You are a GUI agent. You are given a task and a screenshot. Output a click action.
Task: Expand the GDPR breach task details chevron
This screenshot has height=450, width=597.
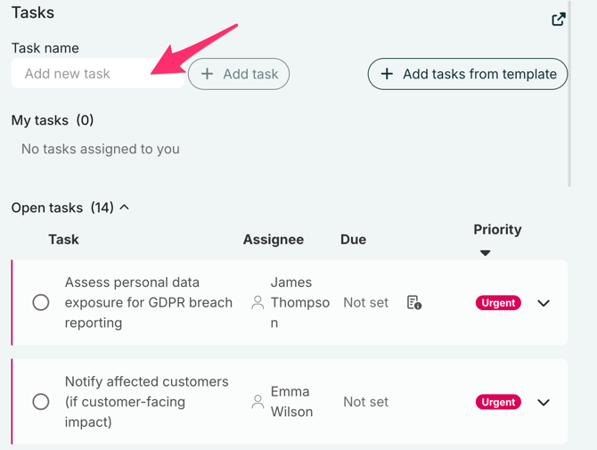(544, 303)
